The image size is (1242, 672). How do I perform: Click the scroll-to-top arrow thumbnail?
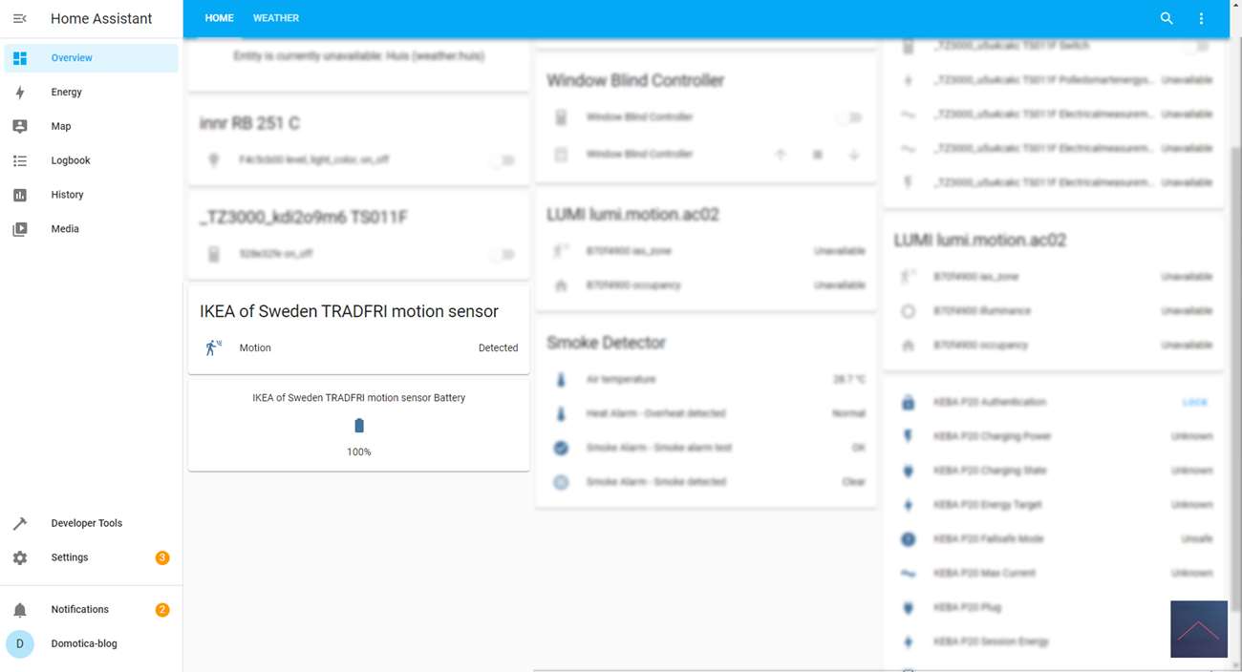point(1199,629)
